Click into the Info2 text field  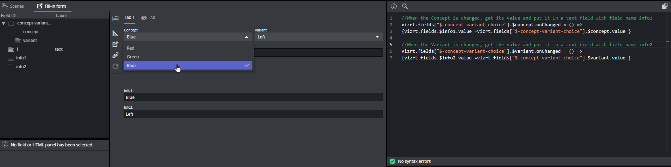click(253, 114)
